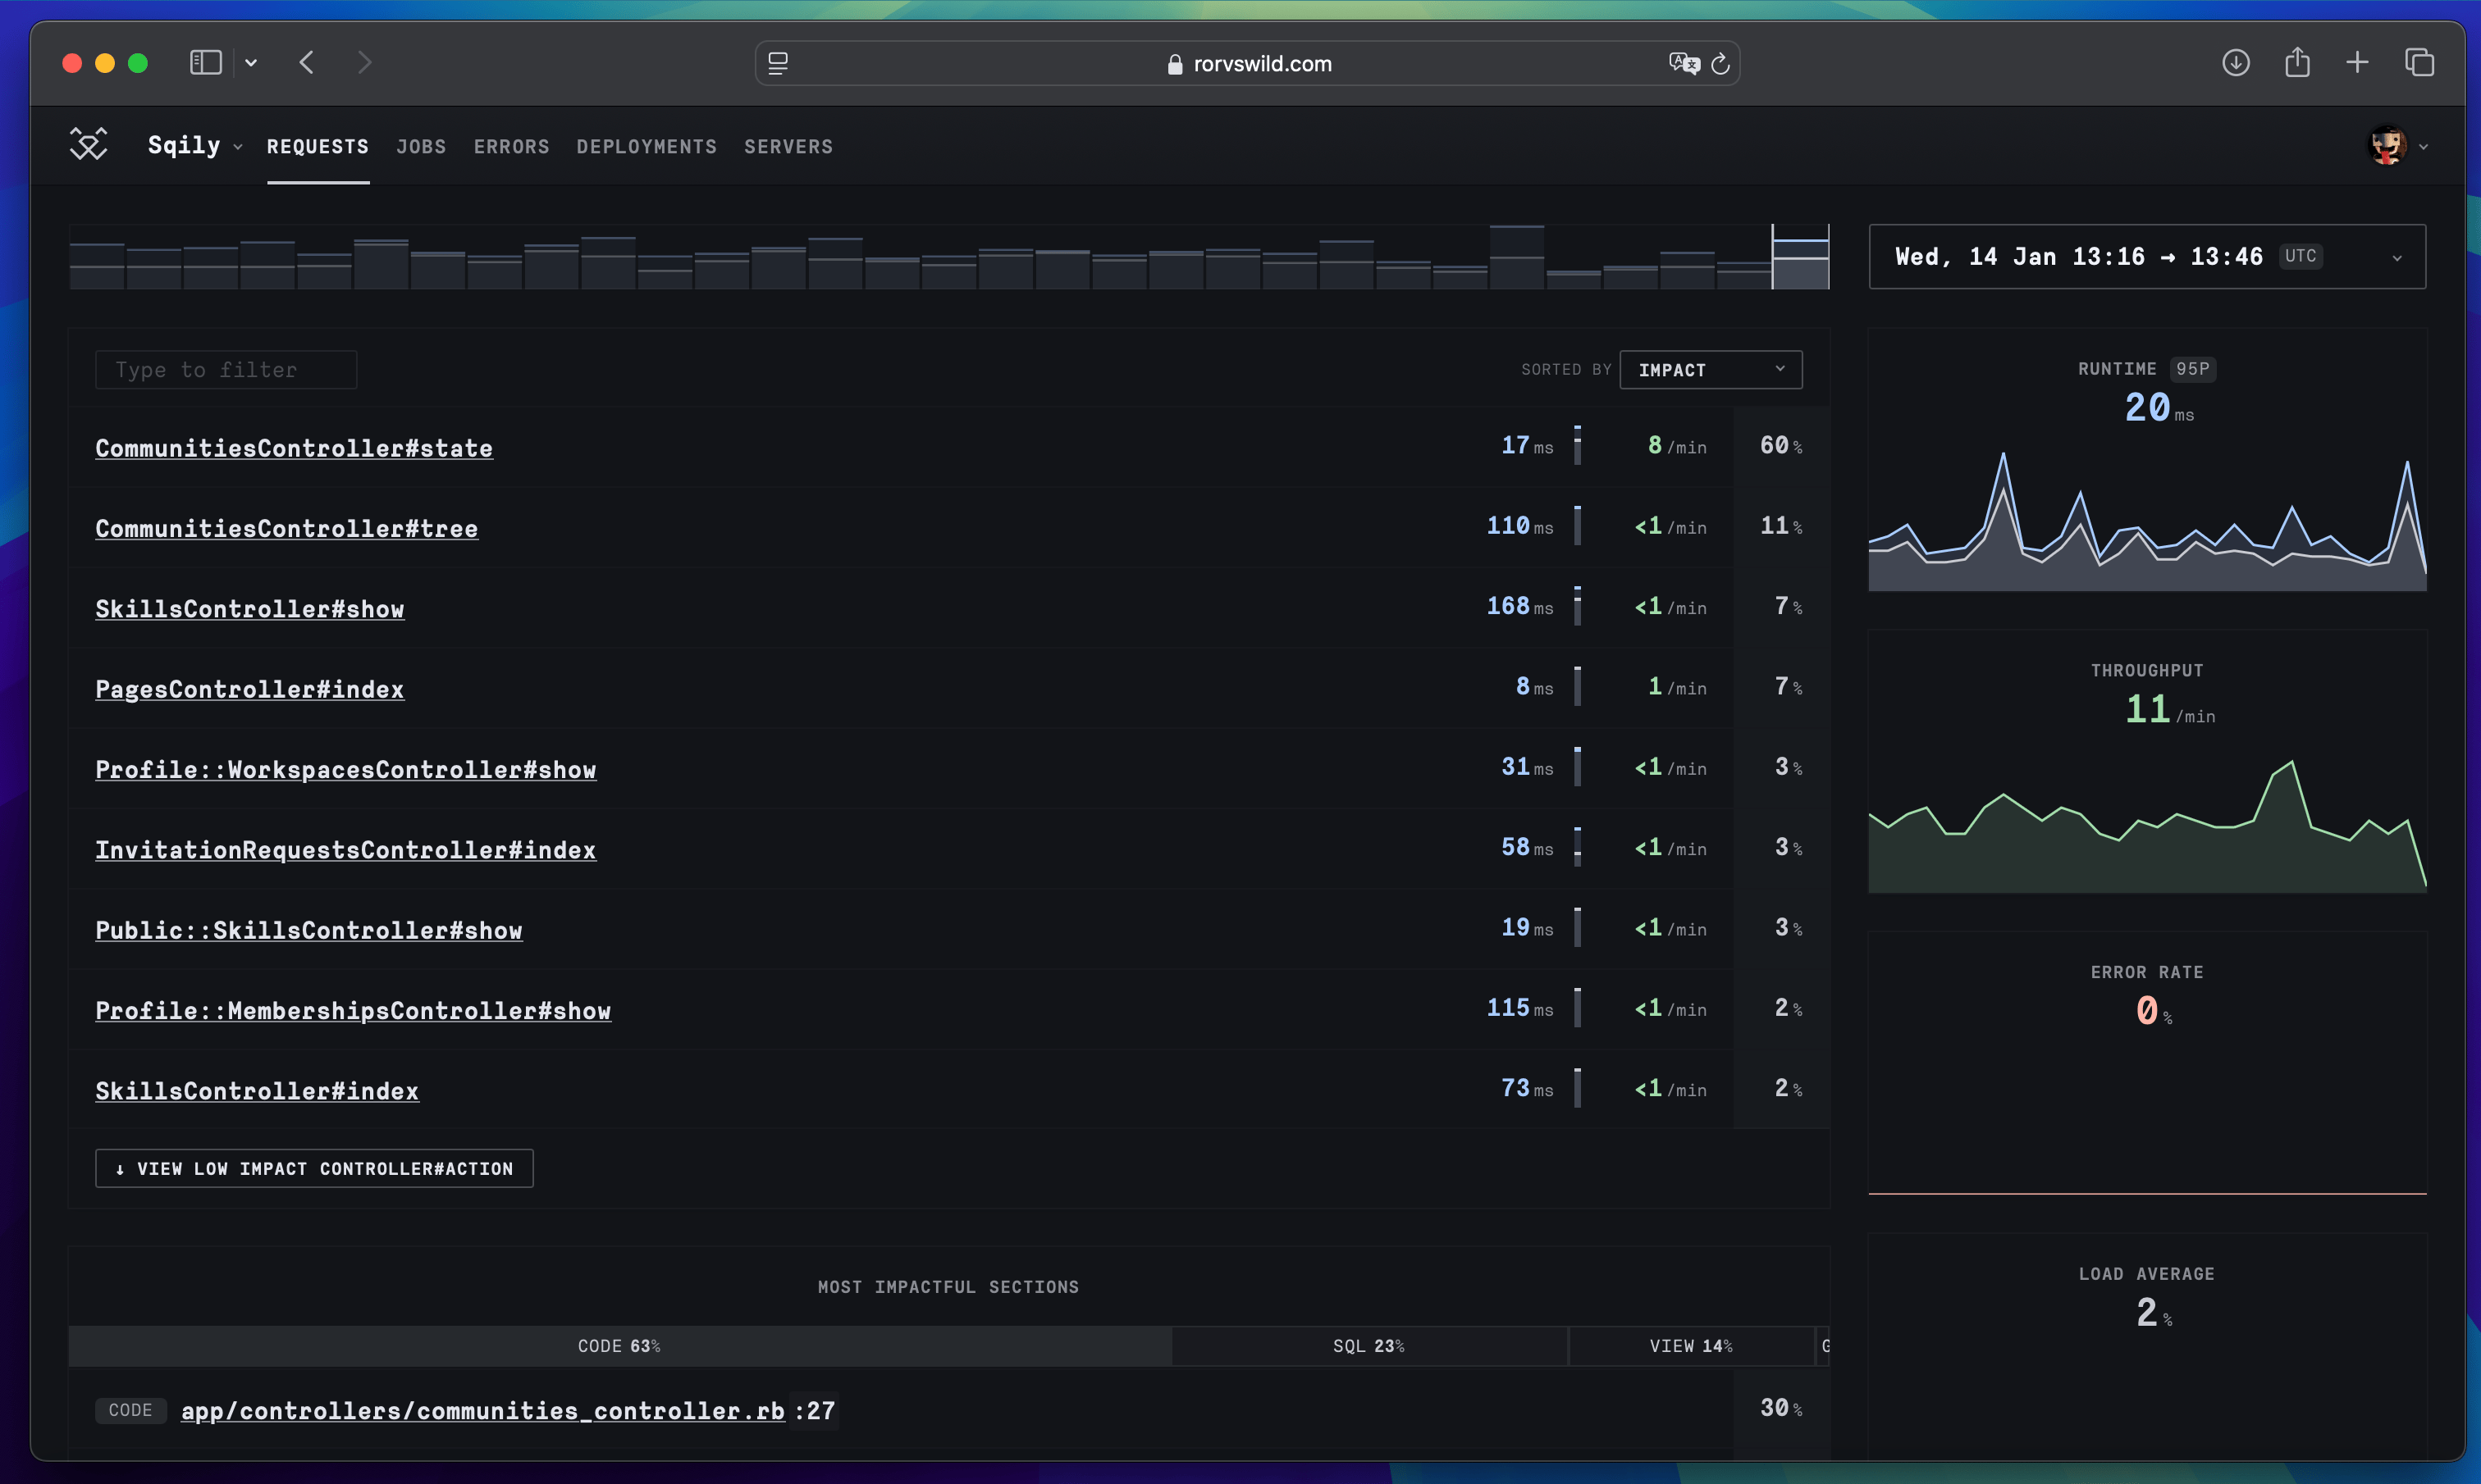Open SkillsController#show link

click(250, 609)
